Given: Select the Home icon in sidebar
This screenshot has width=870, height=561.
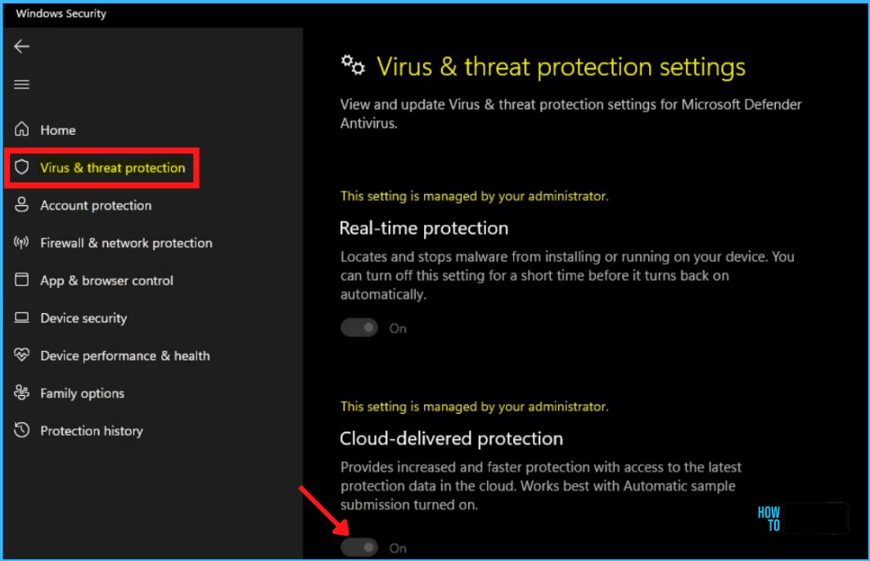Looking at the screenshot, I should pos(22,129).
